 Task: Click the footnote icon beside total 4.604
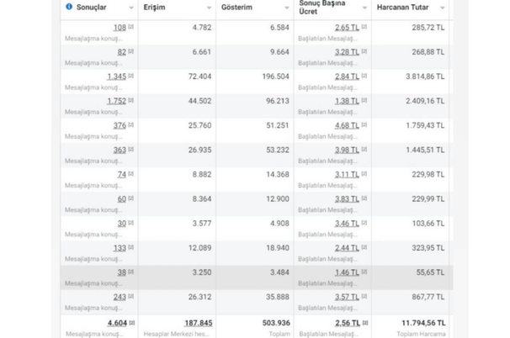(131, 321)
